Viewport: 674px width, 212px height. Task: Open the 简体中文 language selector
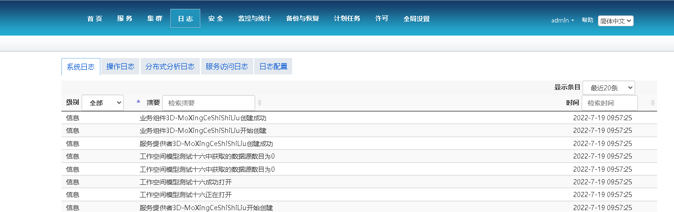(615, 21)
